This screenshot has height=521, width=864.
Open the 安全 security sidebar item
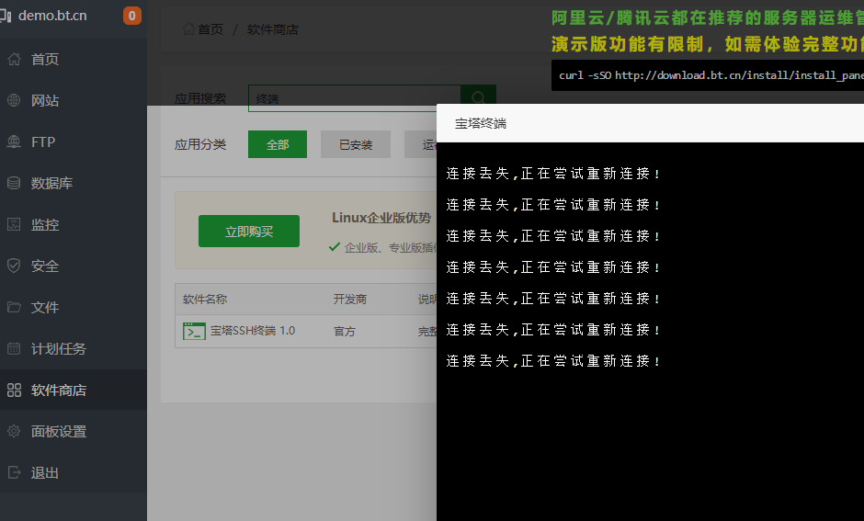[x=74, y=266]
